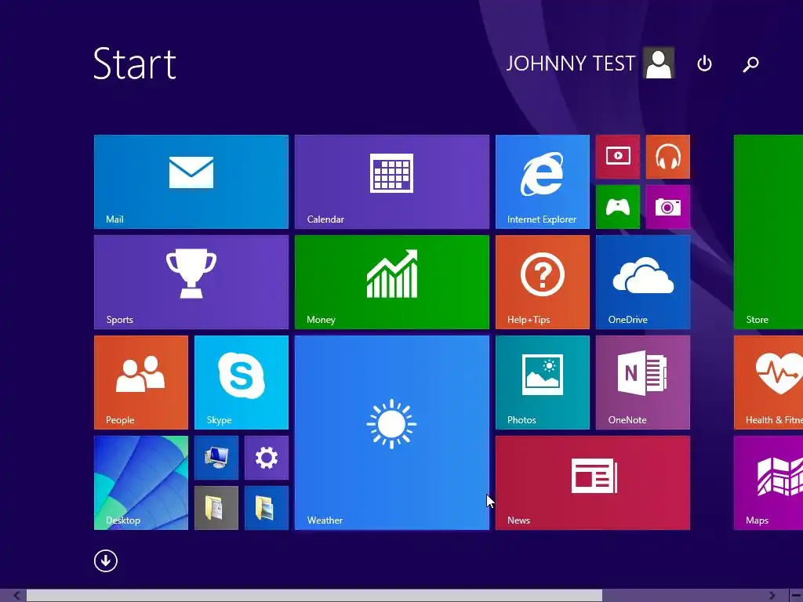This screenshot has width=803, height=602.
Task: Click the Power options button
Action: tap(705, 63)
